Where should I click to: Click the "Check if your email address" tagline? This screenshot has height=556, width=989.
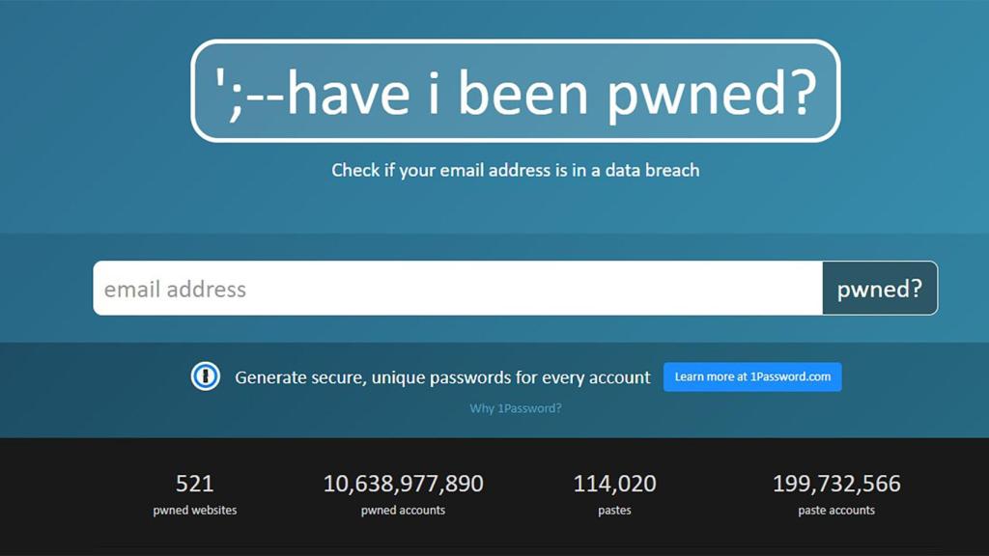[516, 170]
